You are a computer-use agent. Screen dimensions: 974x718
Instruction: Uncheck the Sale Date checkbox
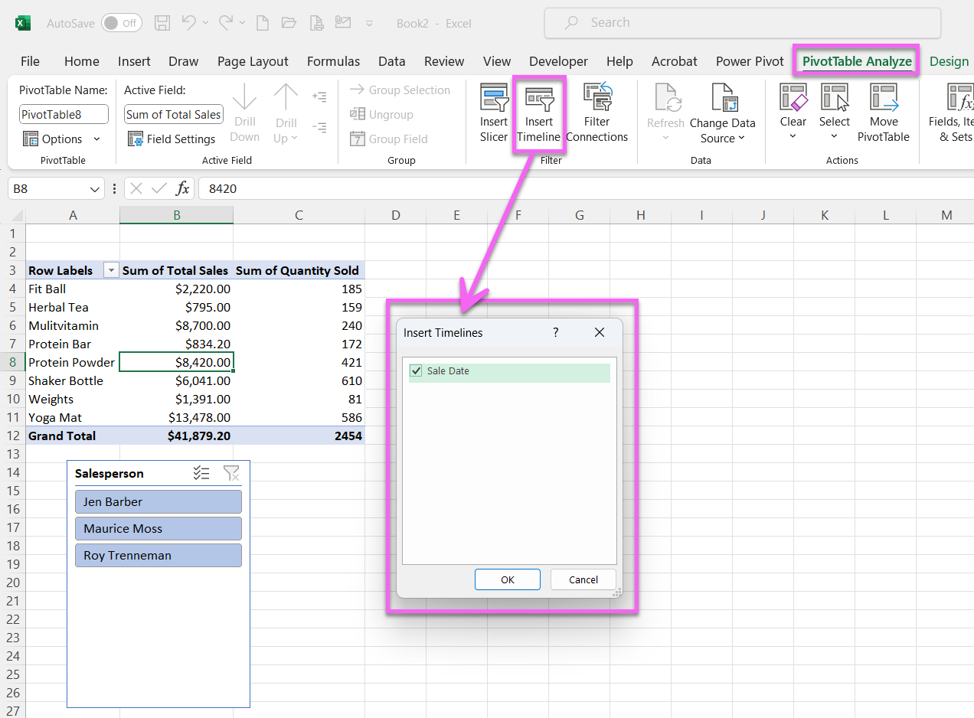(416, 370)
